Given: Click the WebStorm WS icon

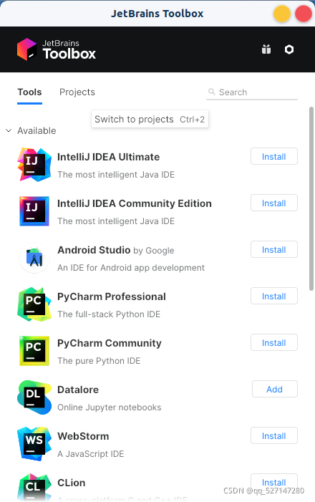Looking at the screenshot, I should tap(34, 444).
